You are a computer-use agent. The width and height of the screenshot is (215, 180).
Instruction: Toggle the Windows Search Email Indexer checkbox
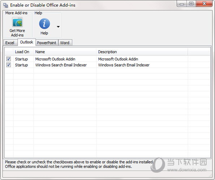click(9, 65)
